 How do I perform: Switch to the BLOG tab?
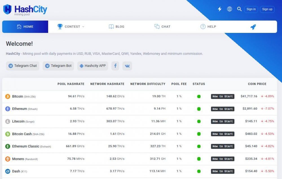pos(116,26)
